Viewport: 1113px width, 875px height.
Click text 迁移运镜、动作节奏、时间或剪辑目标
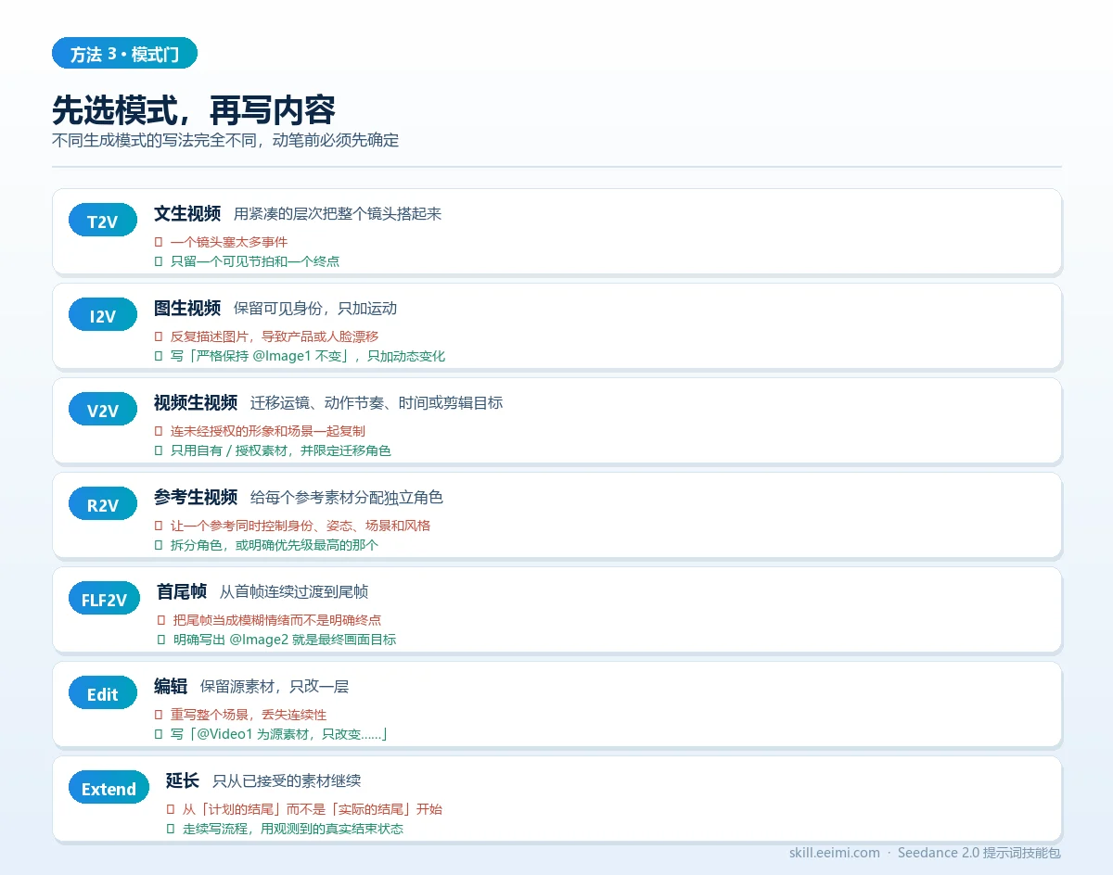click(x=377, y=402)
